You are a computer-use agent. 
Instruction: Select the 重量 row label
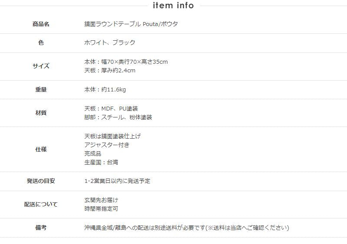tap(41, 90)
